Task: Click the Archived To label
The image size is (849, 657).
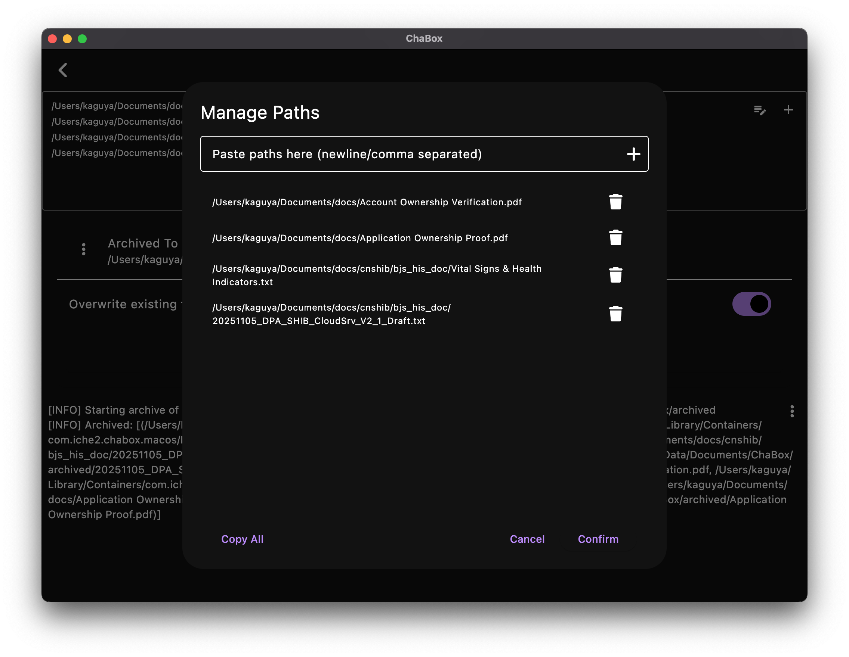Action: [x=143, y=243]
